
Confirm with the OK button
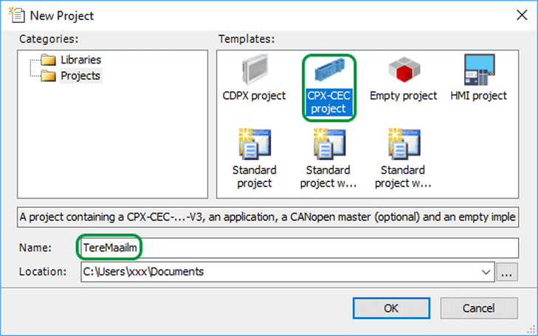click(x=391, y=308)
